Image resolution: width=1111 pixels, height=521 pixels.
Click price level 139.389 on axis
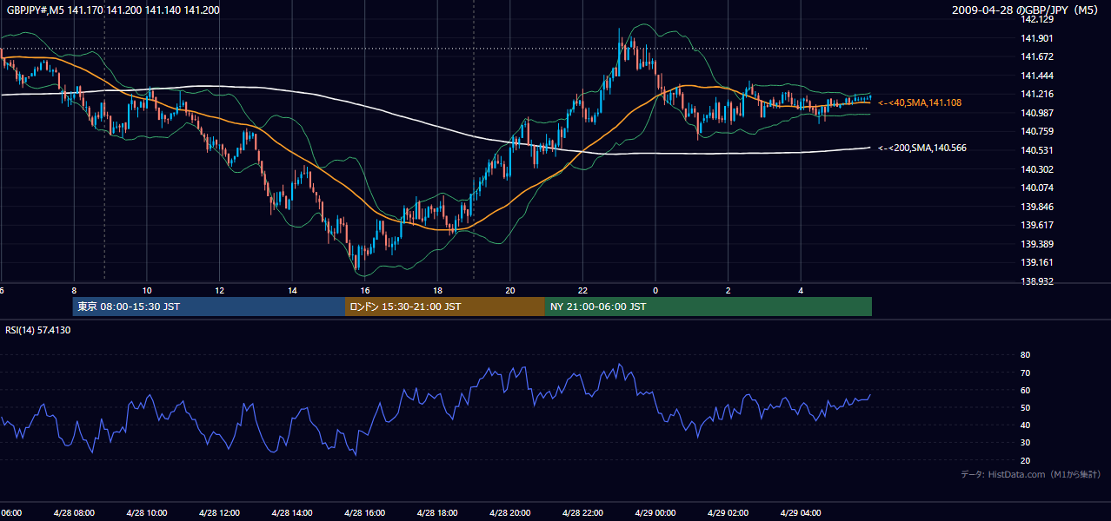pos(1037,244)
